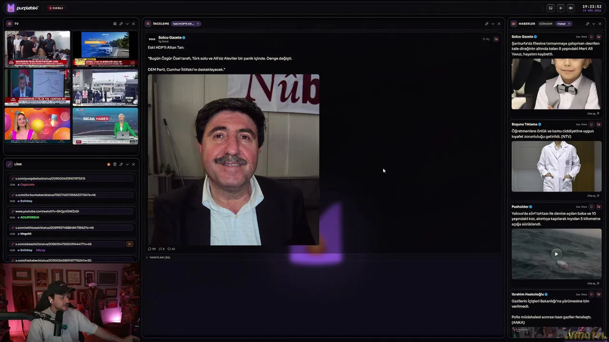Close the TV panel
This screenshot has height=342, width=609.
pos(133,24)
